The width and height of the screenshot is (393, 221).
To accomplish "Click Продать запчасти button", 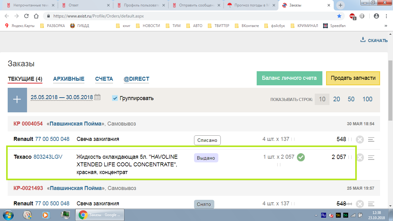I will [353, 78].
